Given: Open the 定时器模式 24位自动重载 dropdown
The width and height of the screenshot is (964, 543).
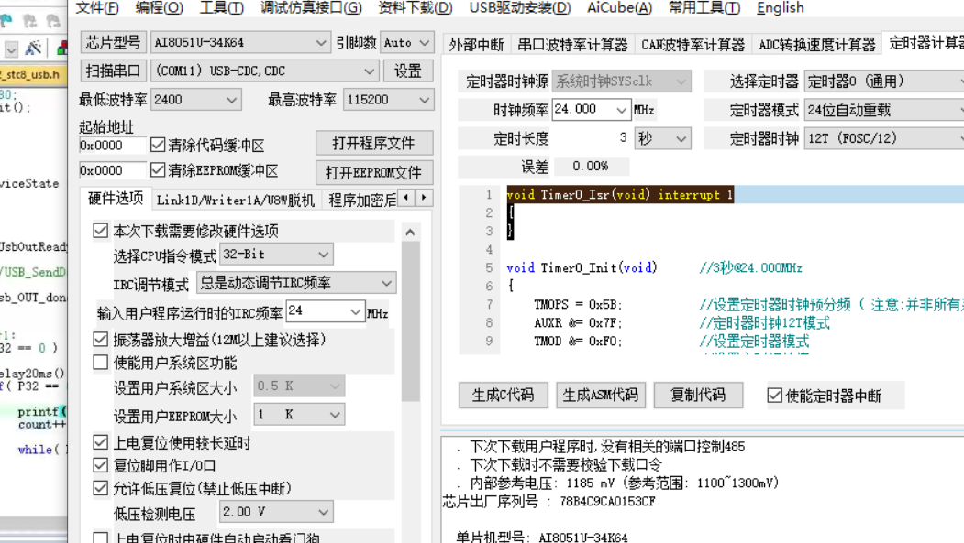Looking at the screenshot, I should (x=884, y=110).
